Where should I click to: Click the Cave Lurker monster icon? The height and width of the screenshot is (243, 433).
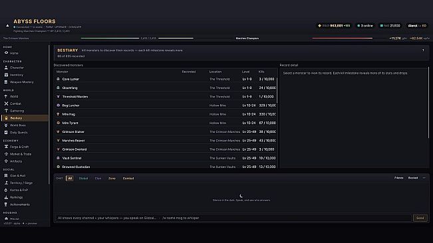58,79
